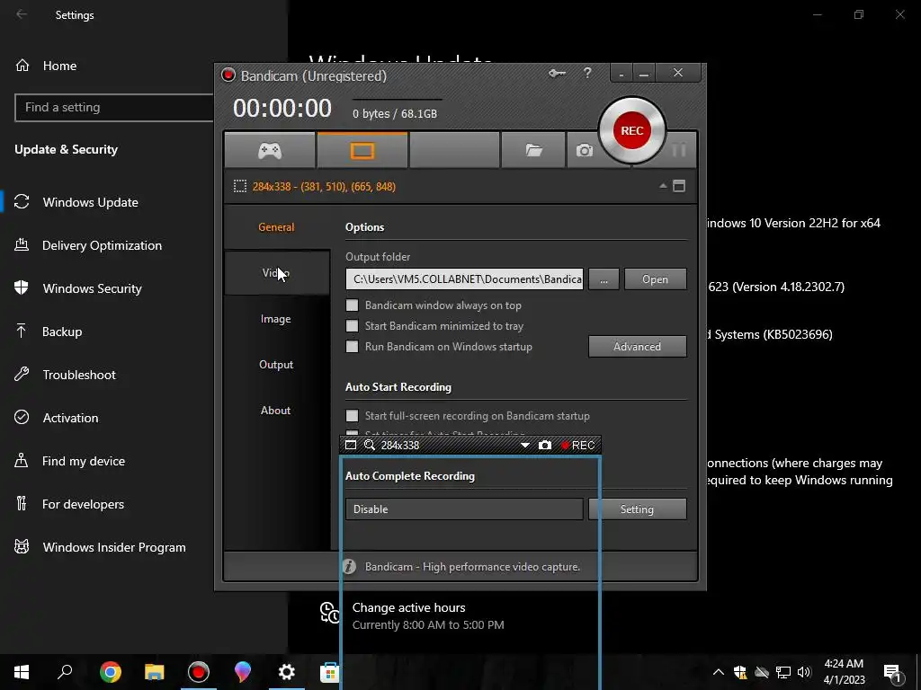Image resolution: width=921 pixels, height=690 pixels.
Task: Click the Advanced button
Action: (x=638, y=346)
